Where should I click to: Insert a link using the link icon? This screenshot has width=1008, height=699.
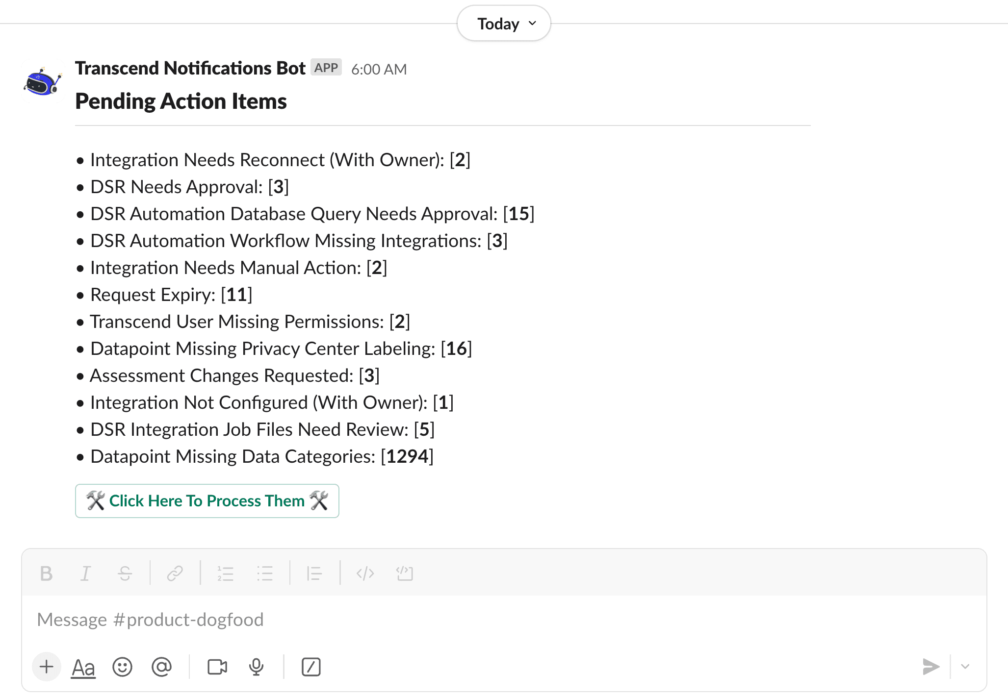pos(175,573)
